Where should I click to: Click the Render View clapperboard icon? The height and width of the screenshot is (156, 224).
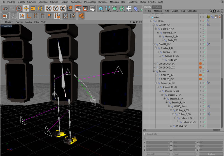tap(78, 8)
